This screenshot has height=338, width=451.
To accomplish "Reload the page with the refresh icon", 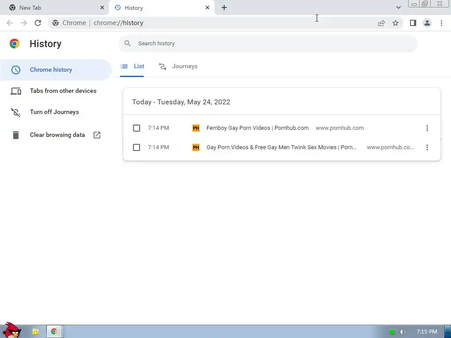I will click(38, 23).
